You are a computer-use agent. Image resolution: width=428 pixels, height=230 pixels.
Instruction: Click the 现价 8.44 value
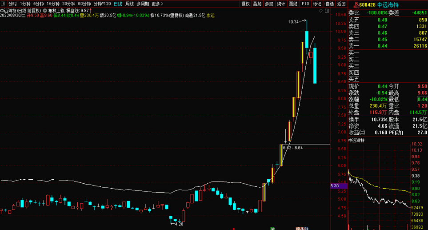(x=382, y=86)
